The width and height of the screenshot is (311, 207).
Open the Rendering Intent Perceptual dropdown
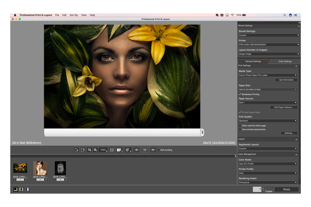[268, 183]
